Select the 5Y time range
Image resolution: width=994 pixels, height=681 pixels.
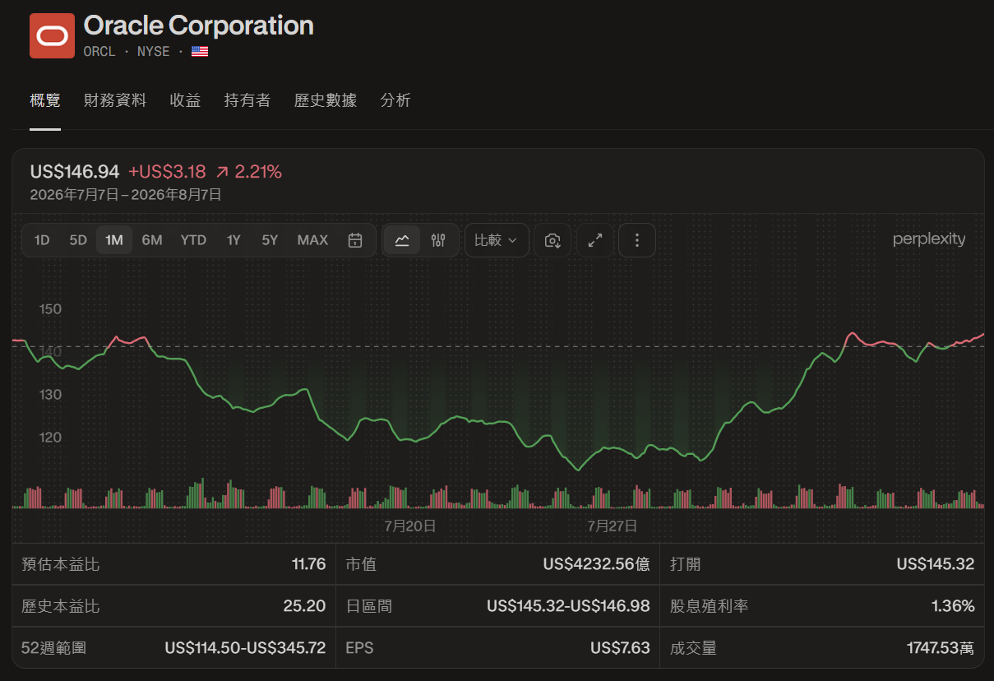point(270,240)
